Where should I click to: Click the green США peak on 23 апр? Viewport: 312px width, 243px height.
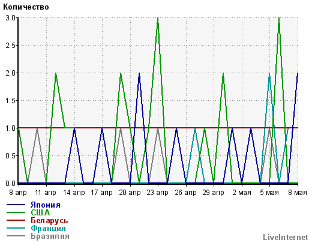click(x=158, y=19)
